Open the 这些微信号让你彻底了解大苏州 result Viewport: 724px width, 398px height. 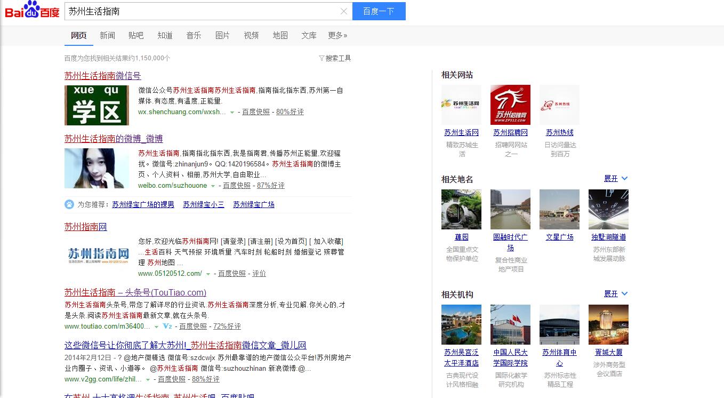(x=186, y=345)
